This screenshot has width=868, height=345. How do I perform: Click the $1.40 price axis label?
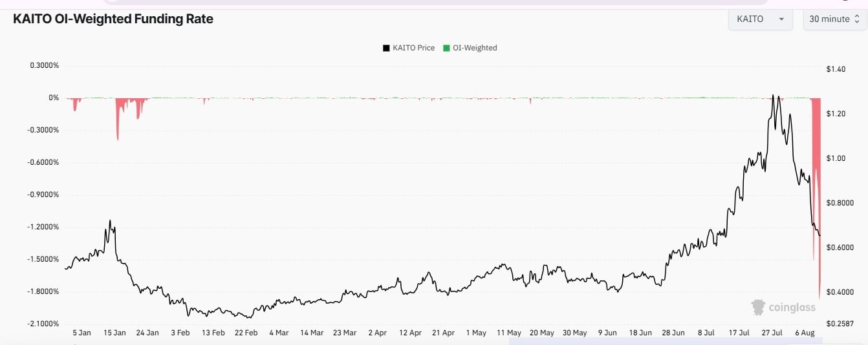(x=836, y=69)
